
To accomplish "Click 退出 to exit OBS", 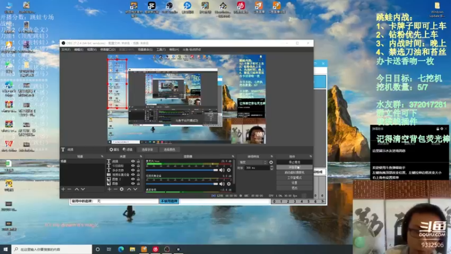I will 294,188.
